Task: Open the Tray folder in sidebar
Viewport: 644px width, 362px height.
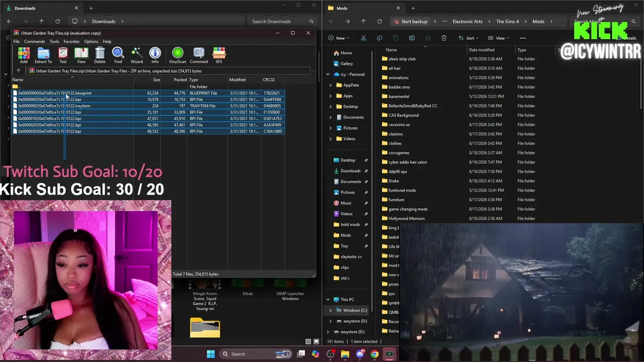Action: coord(344,246)
